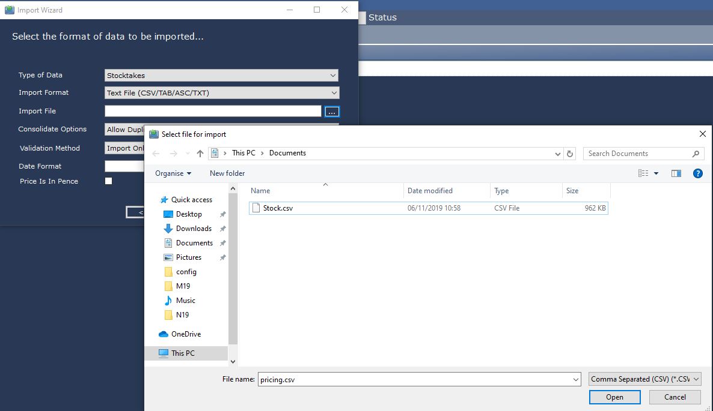This screenshot has width=713, height=411.
Task: Click the sidebar scroll up arrow
Action: (233, 188)
